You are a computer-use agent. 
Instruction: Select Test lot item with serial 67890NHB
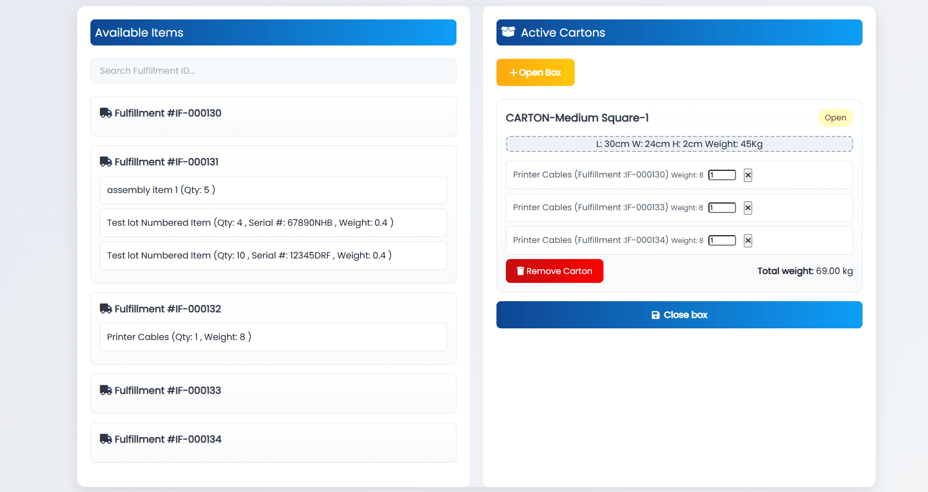coord(273,223)
